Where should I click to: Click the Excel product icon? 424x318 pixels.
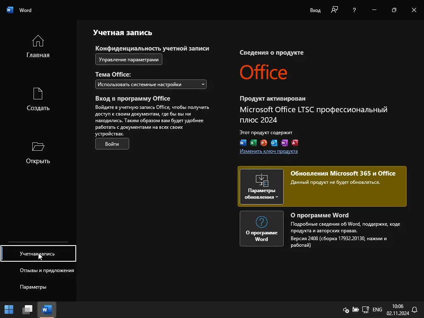[253, 143]
